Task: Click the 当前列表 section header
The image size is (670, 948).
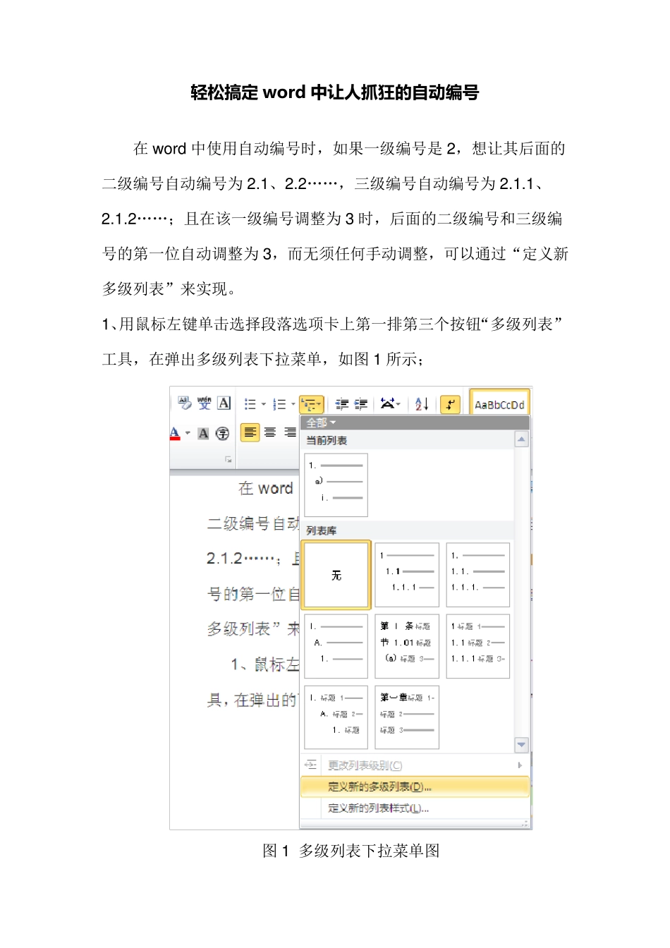Action: pos(408,440)
